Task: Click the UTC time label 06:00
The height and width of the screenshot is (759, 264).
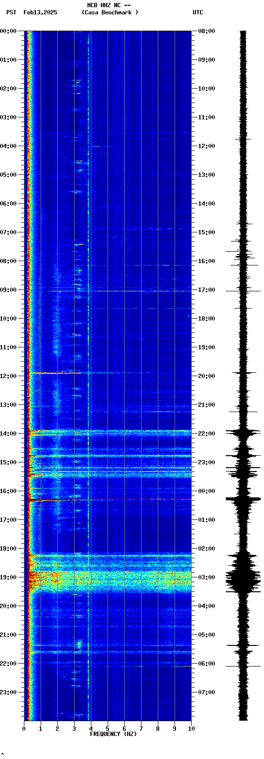Action: pyautogui.click(x=207, y=664)
